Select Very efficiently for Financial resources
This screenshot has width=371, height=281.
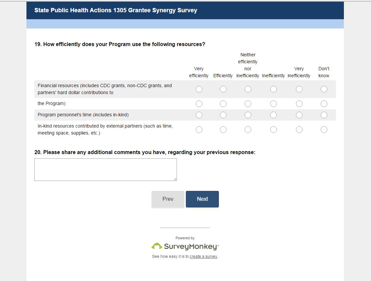199,89
